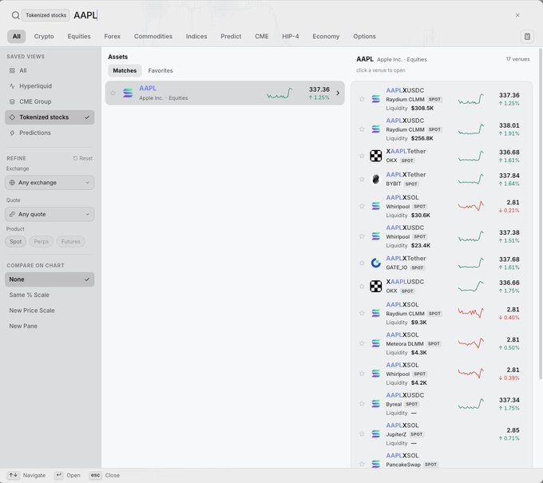Star the AAPLXSOL Whirlpool $30.6K venue
Image resolution: width=543 pixels, height=483 pixels.
tap(362, 206)
